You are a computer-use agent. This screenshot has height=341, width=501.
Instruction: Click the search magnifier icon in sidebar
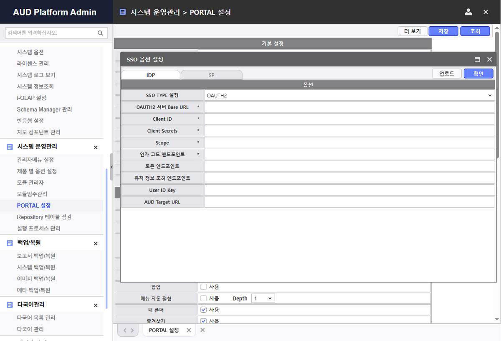[x=100, y=33]
